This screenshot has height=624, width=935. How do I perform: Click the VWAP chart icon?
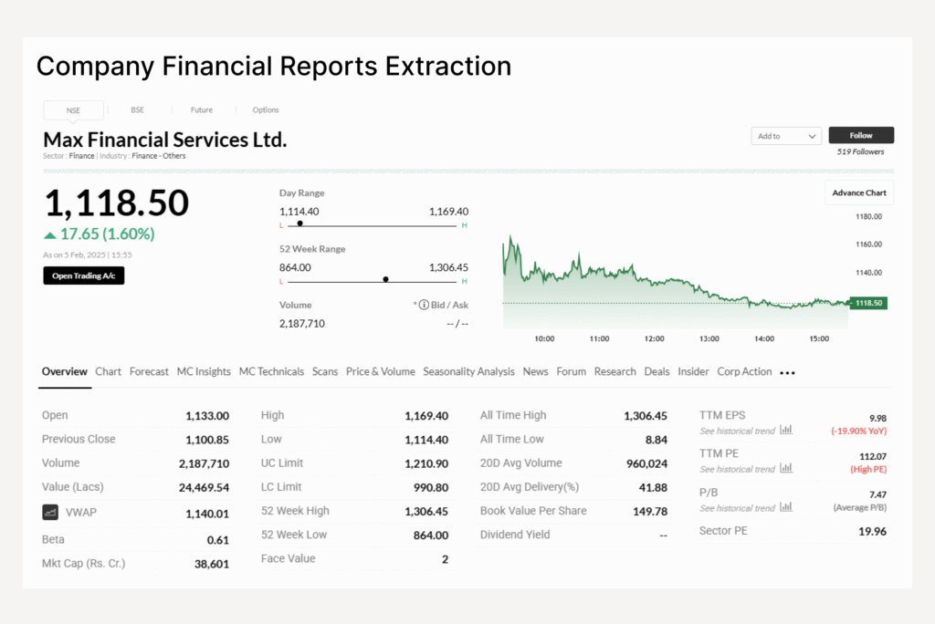(x=50, y=513)
